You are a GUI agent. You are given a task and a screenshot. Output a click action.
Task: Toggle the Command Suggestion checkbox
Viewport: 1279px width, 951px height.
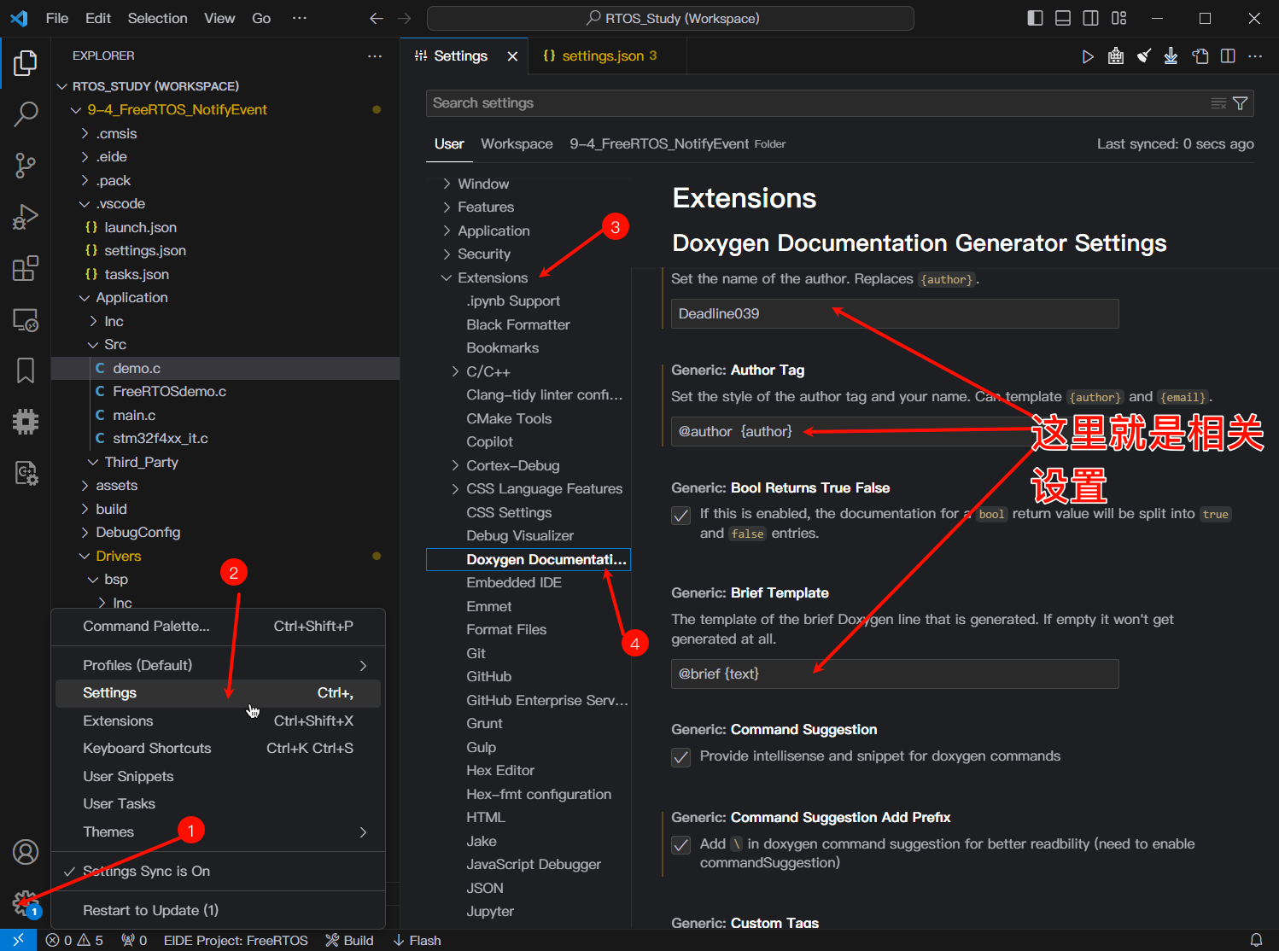pos(681,757)
